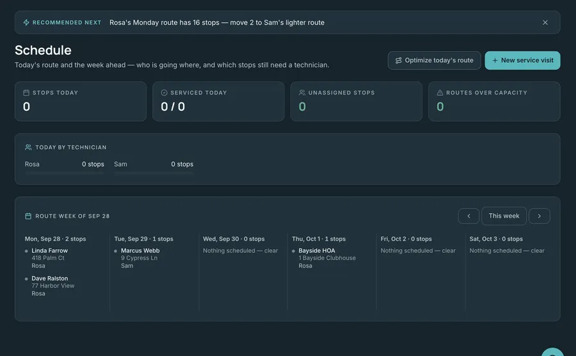Viewport: 576px width, 356px height.
Task: Click Sam technician under Marcus Webb
Action: 127,266
